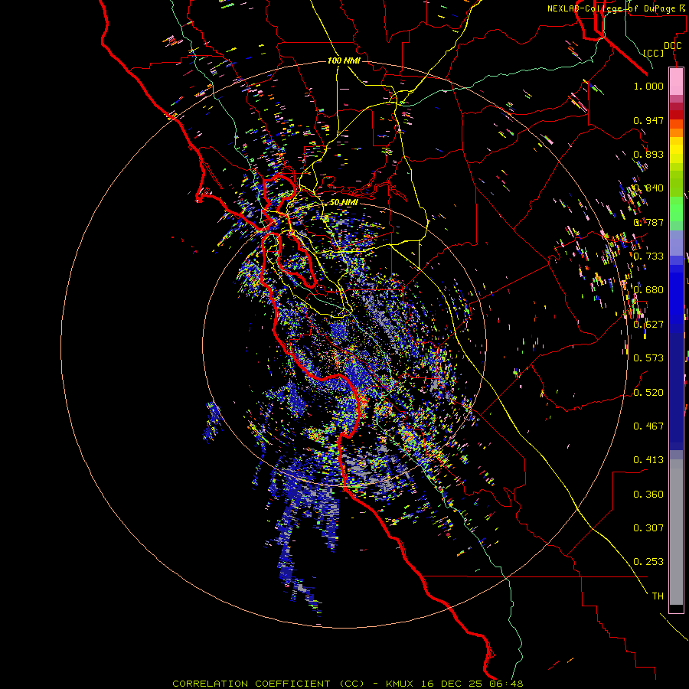
Task: Select the 0.413 value on the color scale
Action: click(648, 460)
